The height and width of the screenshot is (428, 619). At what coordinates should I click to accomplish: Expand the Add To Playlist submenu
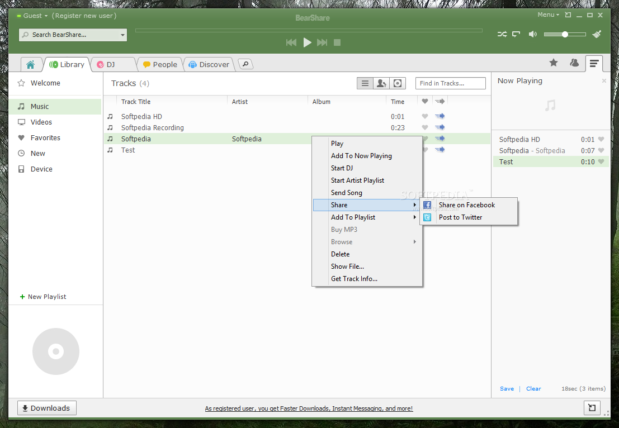tap(367, 217)
